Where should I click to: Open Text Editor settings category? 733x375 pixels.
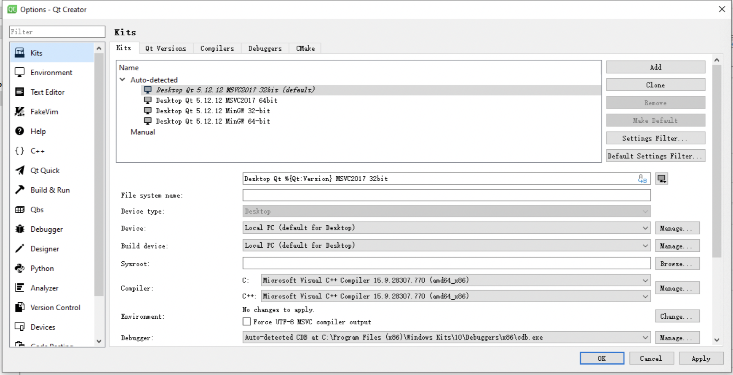(x=52, y=92)
